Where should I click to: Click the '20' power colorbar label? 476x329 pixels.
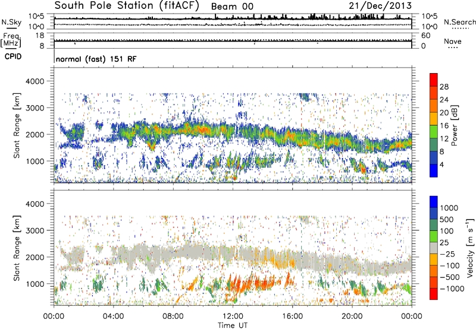(x=444, y=113)
